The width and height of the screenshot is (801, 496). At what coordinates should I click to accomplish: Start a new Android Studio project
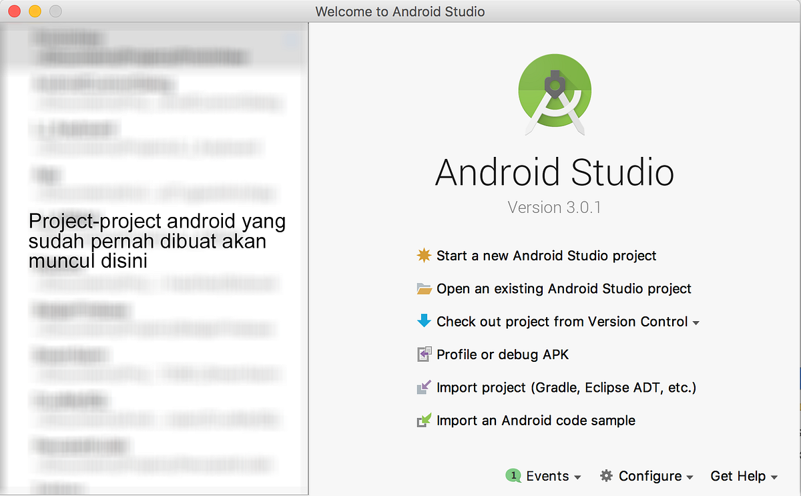click(x=546, y=256)
